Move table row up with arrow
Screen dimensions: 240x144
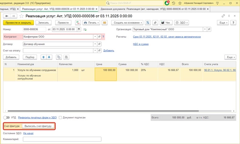coord(44,57)
